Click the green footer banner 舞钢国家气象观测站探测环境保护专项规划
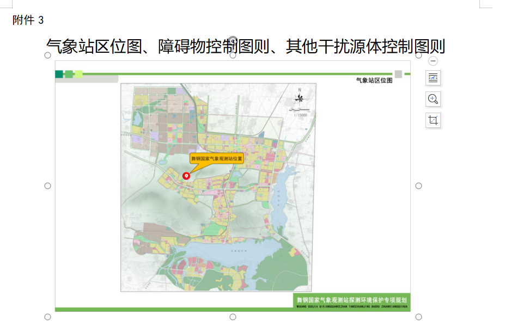511x321 pixels. [351, 301]
